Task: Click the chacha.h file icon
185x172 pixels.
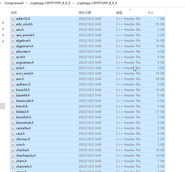Action: (13, 150)
